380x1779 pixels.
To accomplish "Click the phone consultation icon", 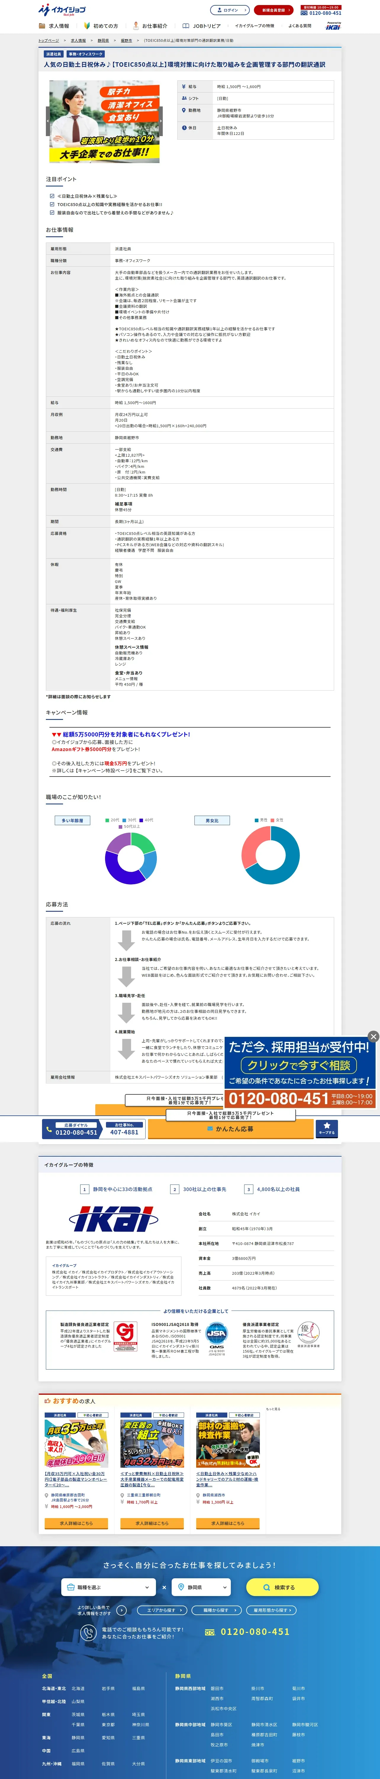I will (88, 1633).
